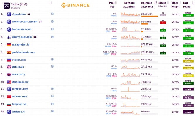Expand zergpool.com details via plus icon
Image resolution: width=195 pixels, height=116 pixels.
52,89
